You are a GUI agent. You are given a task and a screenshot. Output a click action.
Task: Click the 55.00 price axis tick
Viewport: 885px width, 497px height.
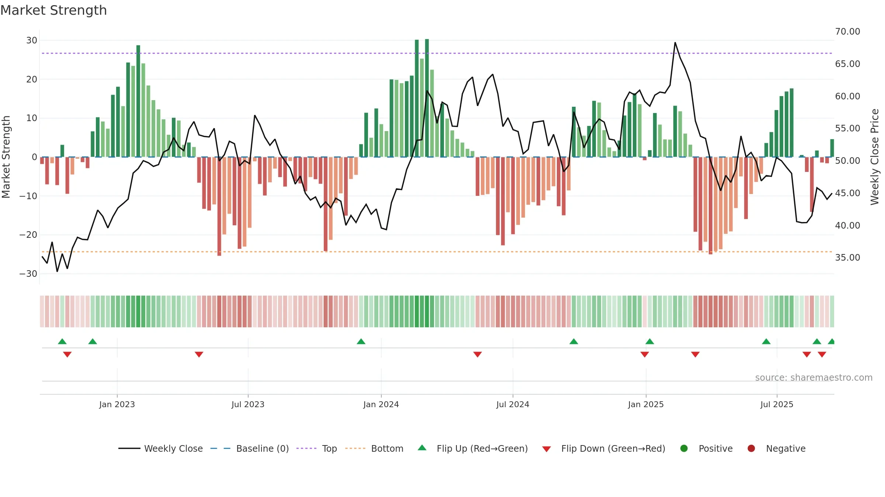coord(847,128)
